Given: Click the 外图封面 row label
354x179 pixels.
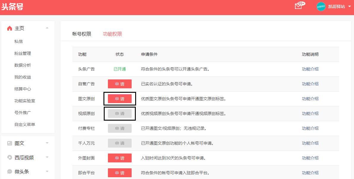Looking at the screenshot, I should pyautogui.click(x=87, y=158).
